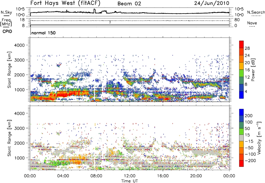Click the '12:00' time tick label

130,176
